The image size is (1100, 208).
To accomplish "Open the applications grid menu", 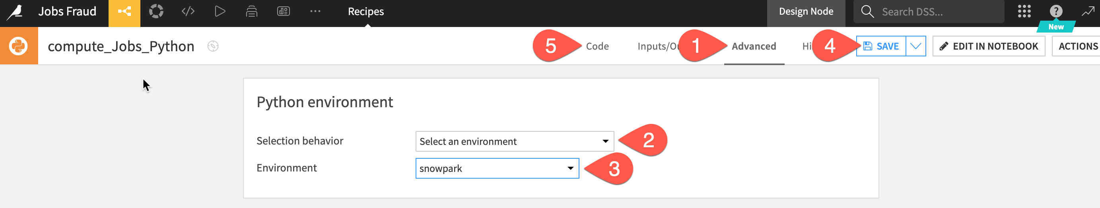I will click(1024, 12).
